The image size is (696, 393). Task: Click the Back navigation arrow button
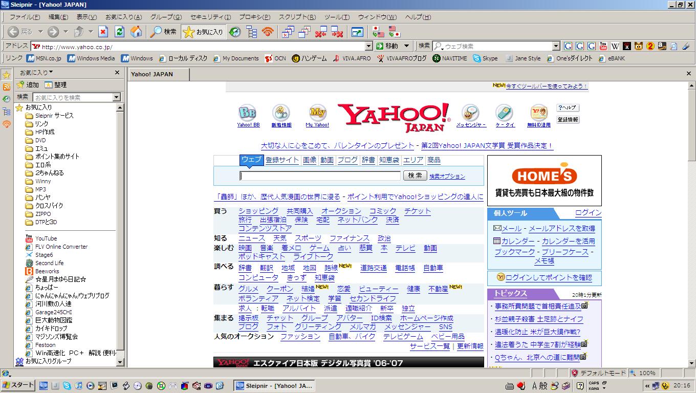click(x=13, y=32)
